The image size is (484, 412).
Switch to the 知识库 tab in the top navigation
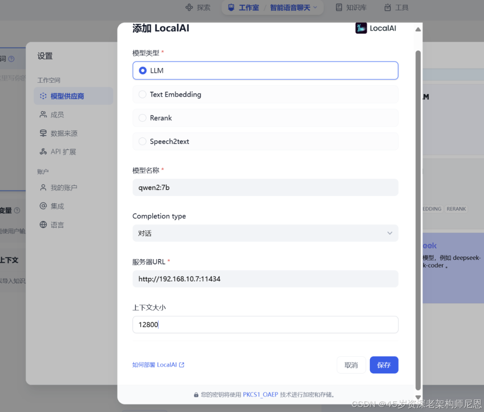(x=351, y=8)
